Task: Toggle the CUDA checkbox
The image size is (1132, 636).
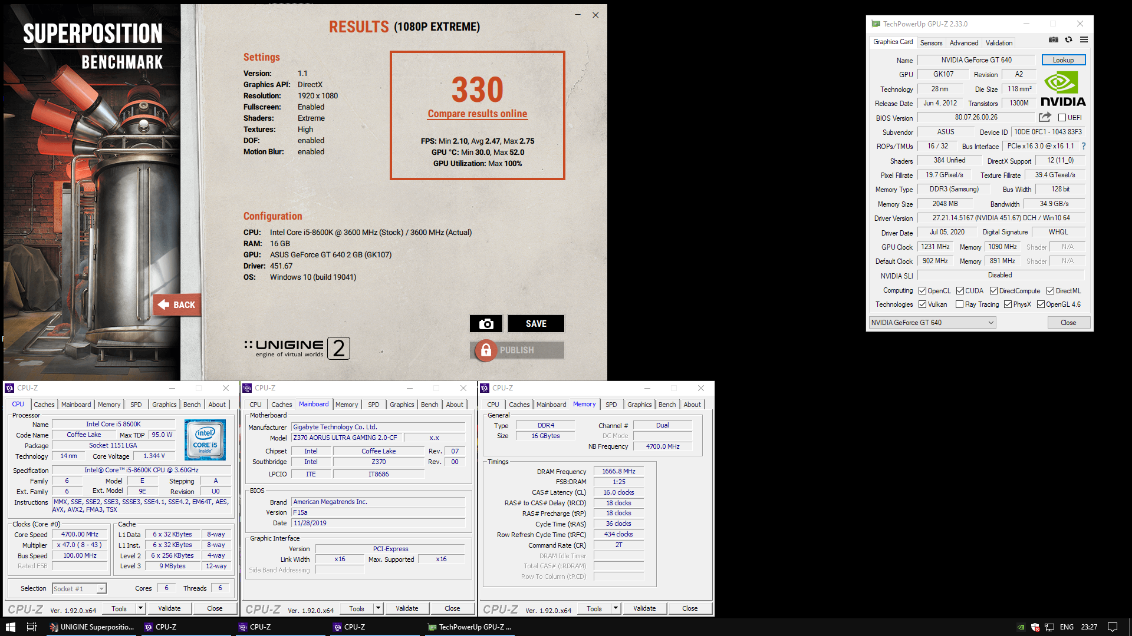Action: point(960,291)
